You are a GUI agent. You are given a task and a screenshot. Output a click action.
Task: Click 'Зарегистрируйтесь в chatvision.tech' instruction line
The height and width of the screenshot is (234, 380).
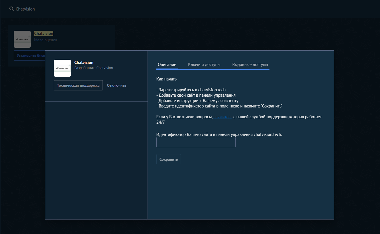click(x=191, y=90)
